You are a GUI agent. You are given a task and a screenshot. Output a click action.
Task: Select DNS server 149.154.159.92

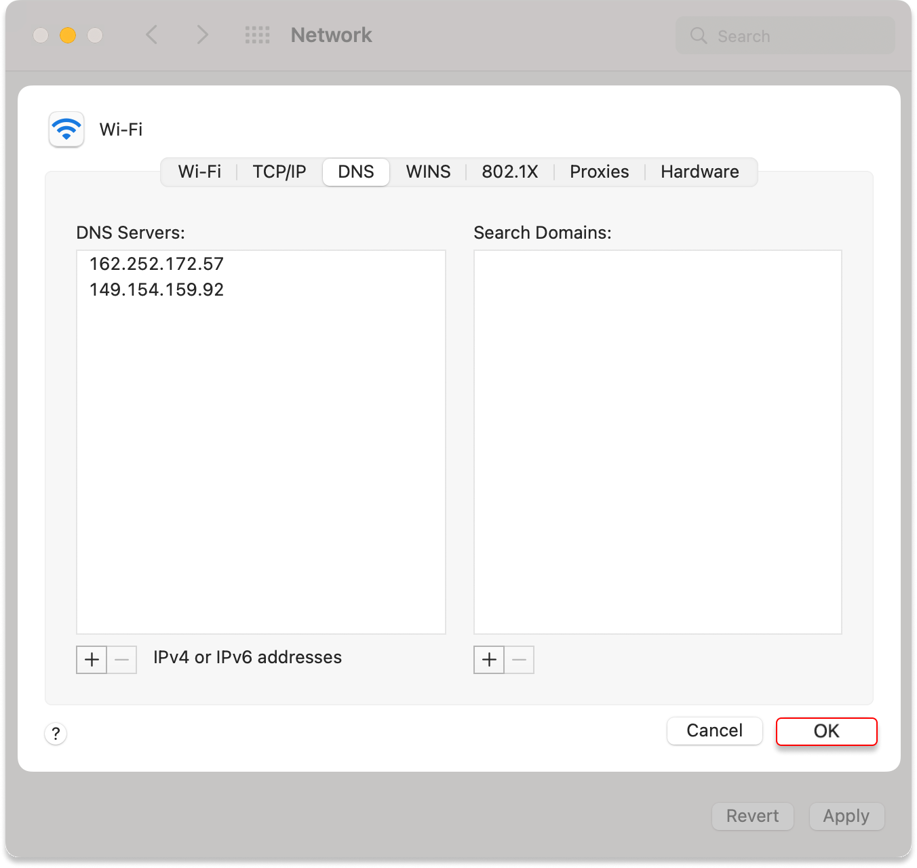157,290
